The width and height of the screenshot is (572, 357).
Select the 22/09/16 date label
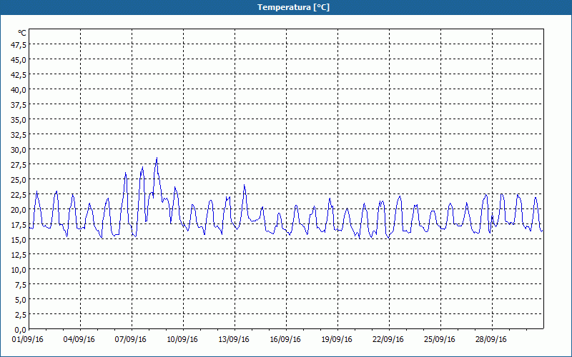point(388,340)
